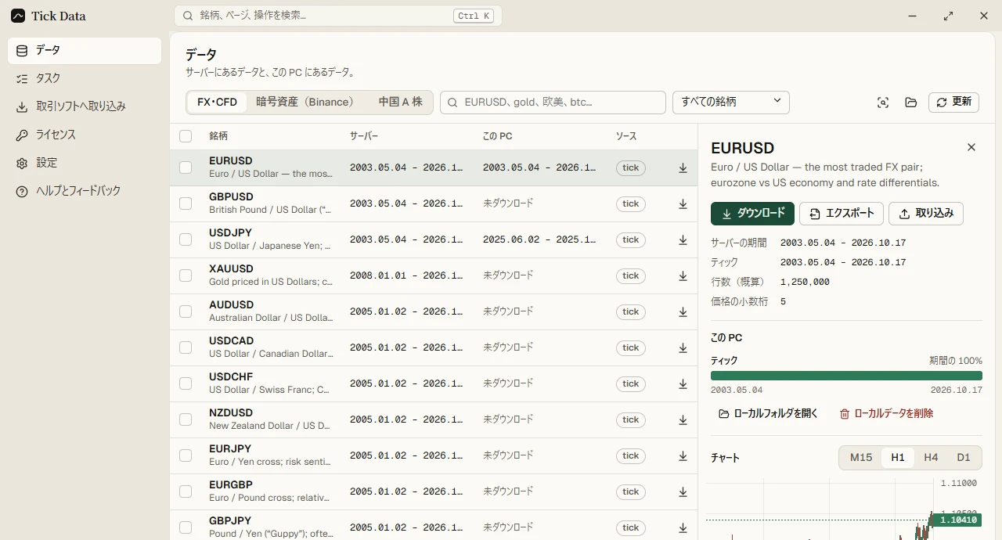Click the ソース column header
The height and width of the screenshot is (540, 1002).
point(626,136)
